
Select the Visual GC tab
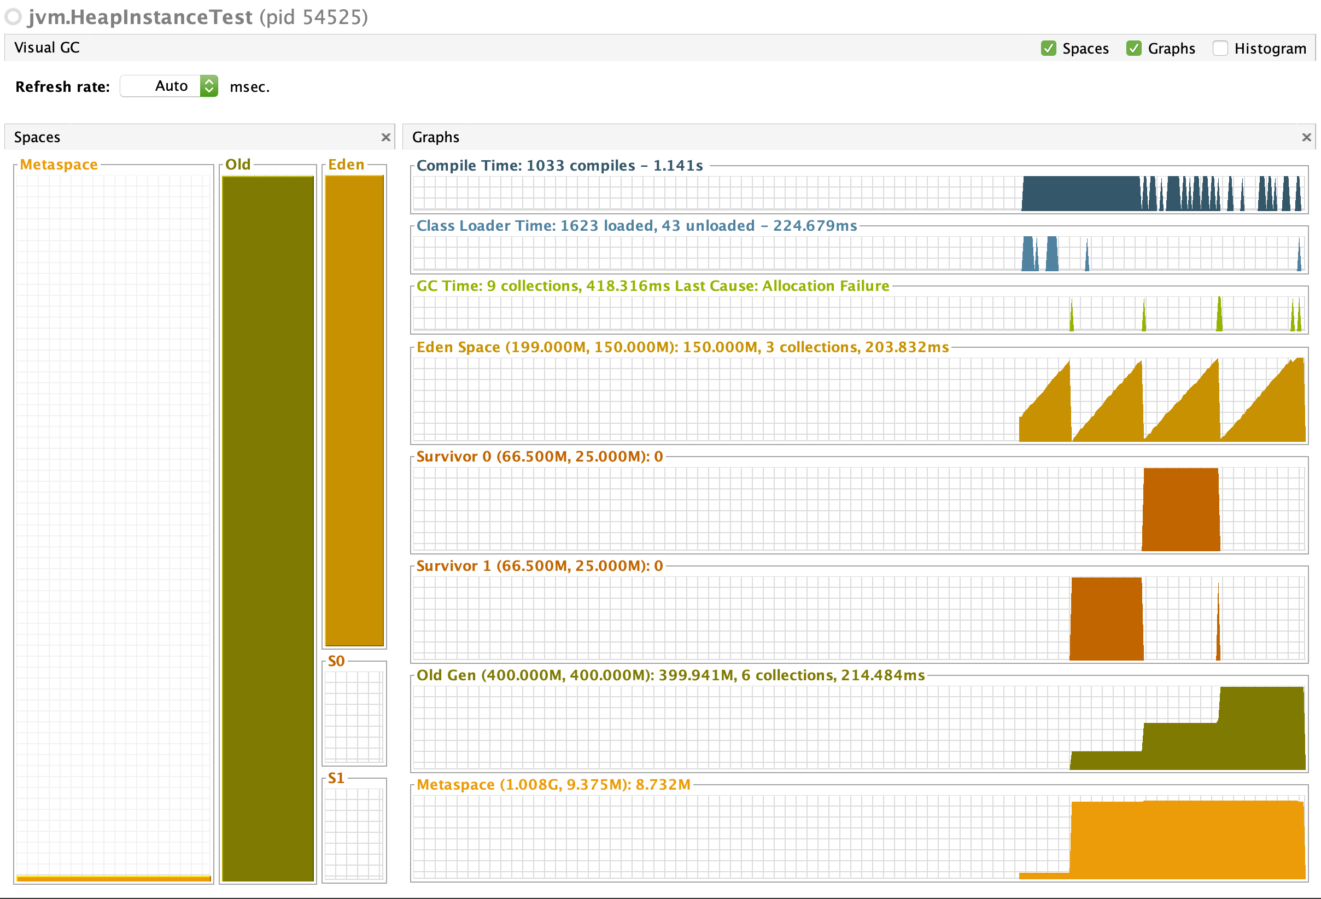tap(46, 48)
